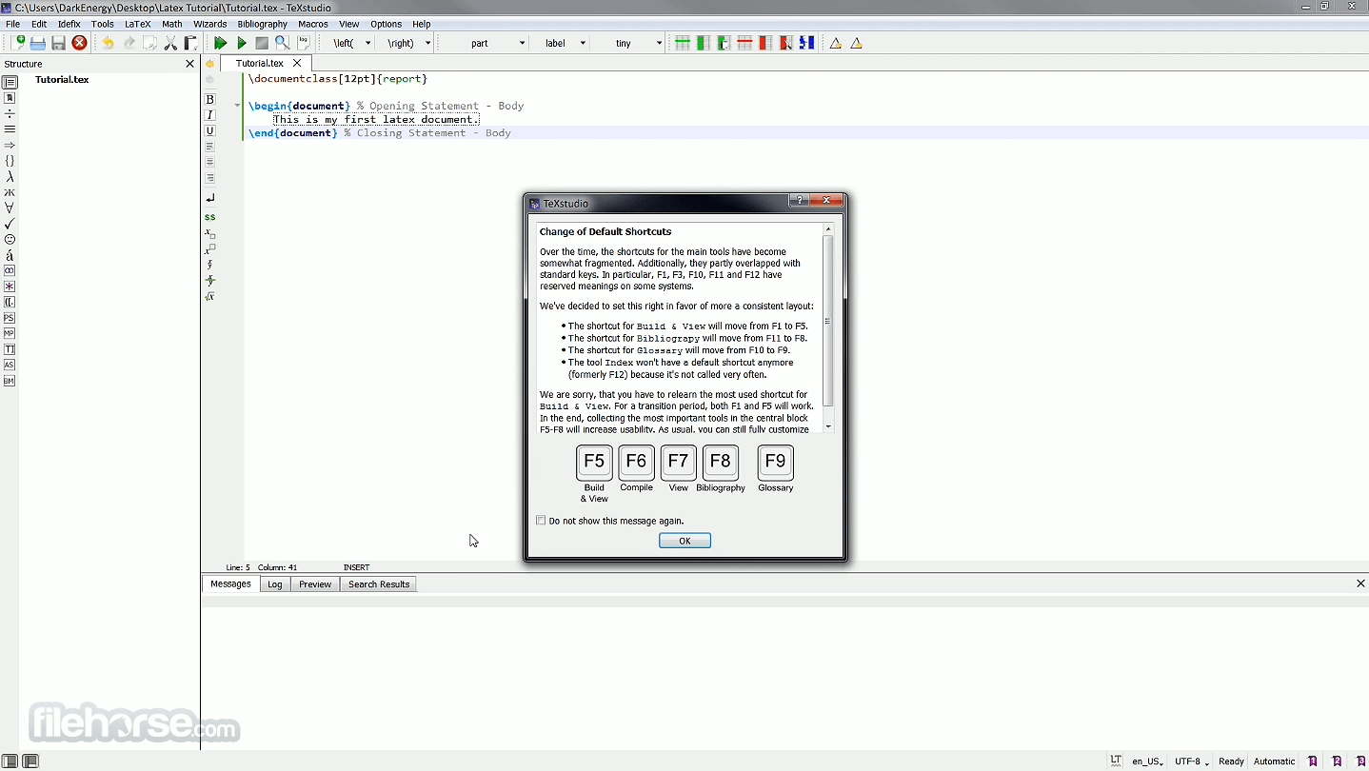This screenshot has height=771, width=1369.
Task: Open the PS PSTricks commands panel
Action: (10, 318)
